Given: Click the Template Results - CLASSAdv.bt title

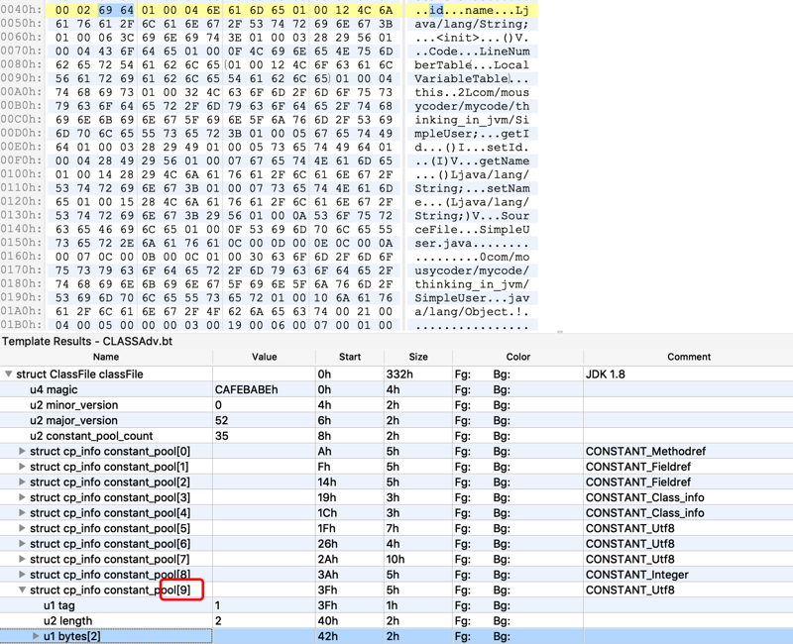Looking at the screenshot, I should pyautogui.click(x=87, y=341).
